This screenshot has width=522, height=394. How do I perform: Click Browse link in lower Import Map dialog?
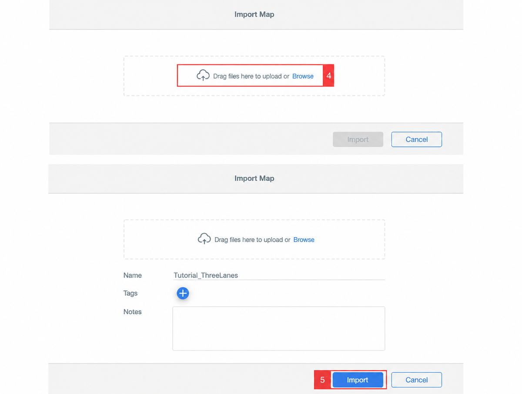[x=304, y=240]
